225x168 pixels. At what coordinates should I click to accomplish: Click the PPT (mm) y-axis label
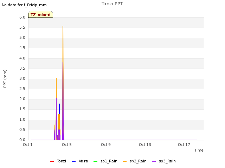coord(5,78)
